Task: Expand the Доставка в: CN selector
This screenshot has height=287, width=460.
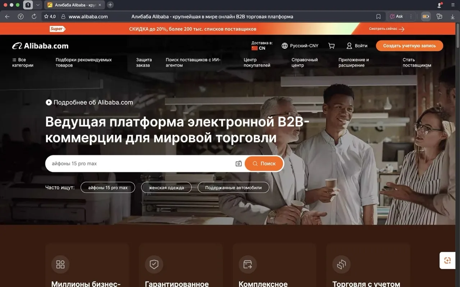Action: (261, 46)
